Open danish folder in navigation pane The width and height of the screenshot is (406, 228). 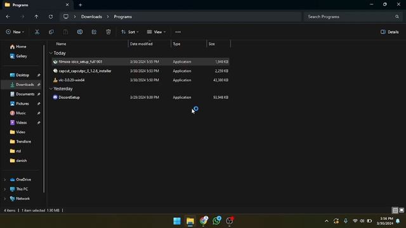click(21, 160)
